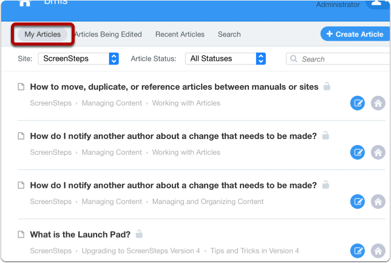Click the magnifier icon in Search field
This screenshot has height=263, width=391.
[x=294, y=59]
